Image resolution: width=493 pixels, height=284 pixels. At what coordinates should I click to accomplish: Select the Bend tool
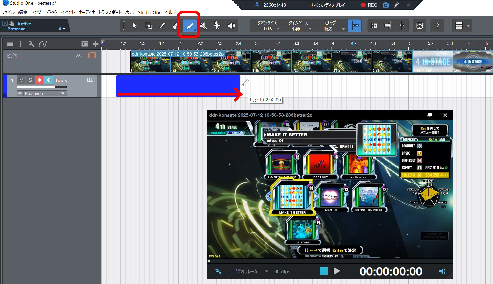coord(217,26)
